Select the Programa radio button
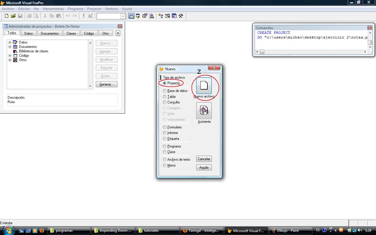Viewport: 376px width, 235px height. tap(164, 146)
